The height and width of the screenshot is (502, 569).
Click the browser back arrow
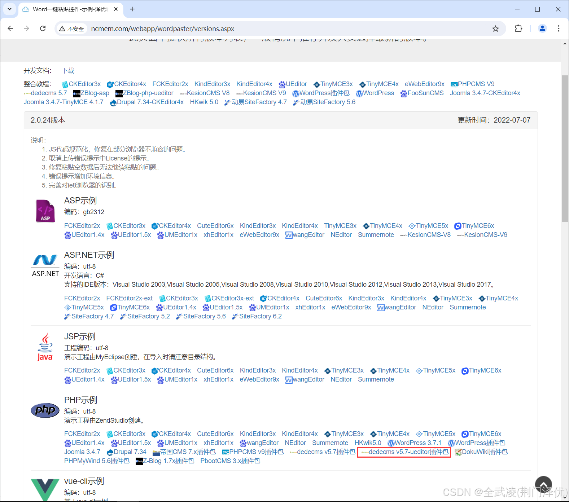10,28
